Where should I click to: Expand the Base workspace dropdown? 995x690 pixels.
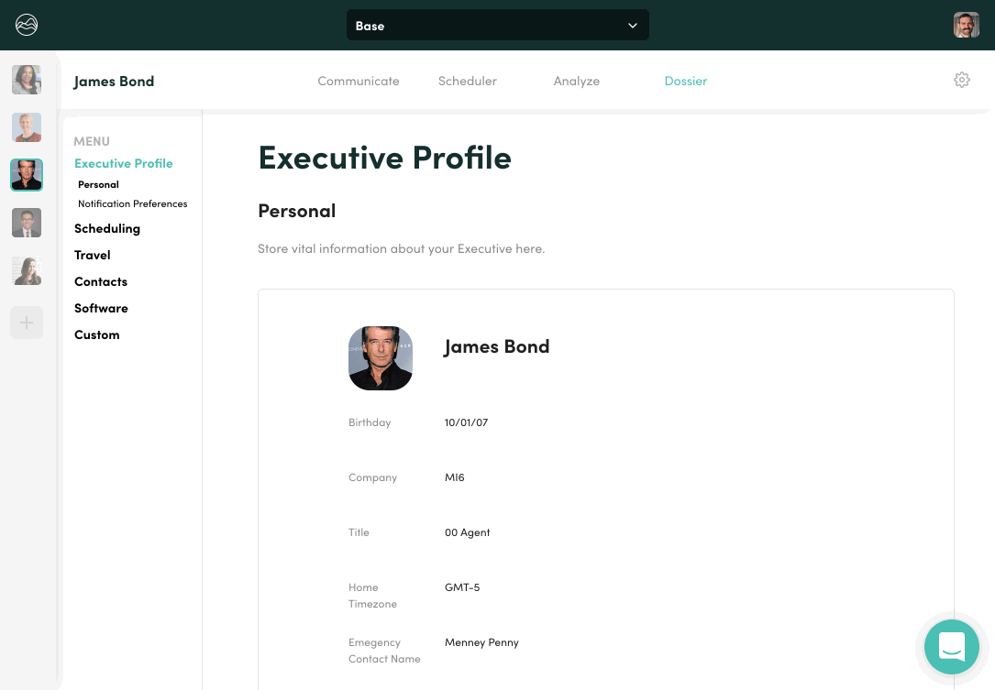click(497, 26)
